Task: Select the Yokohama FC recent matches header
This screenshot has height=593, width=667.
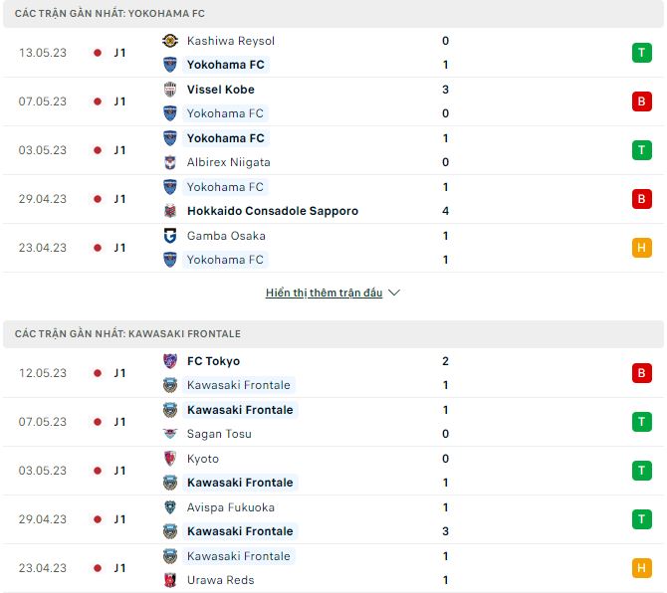Action: [111, 14]
